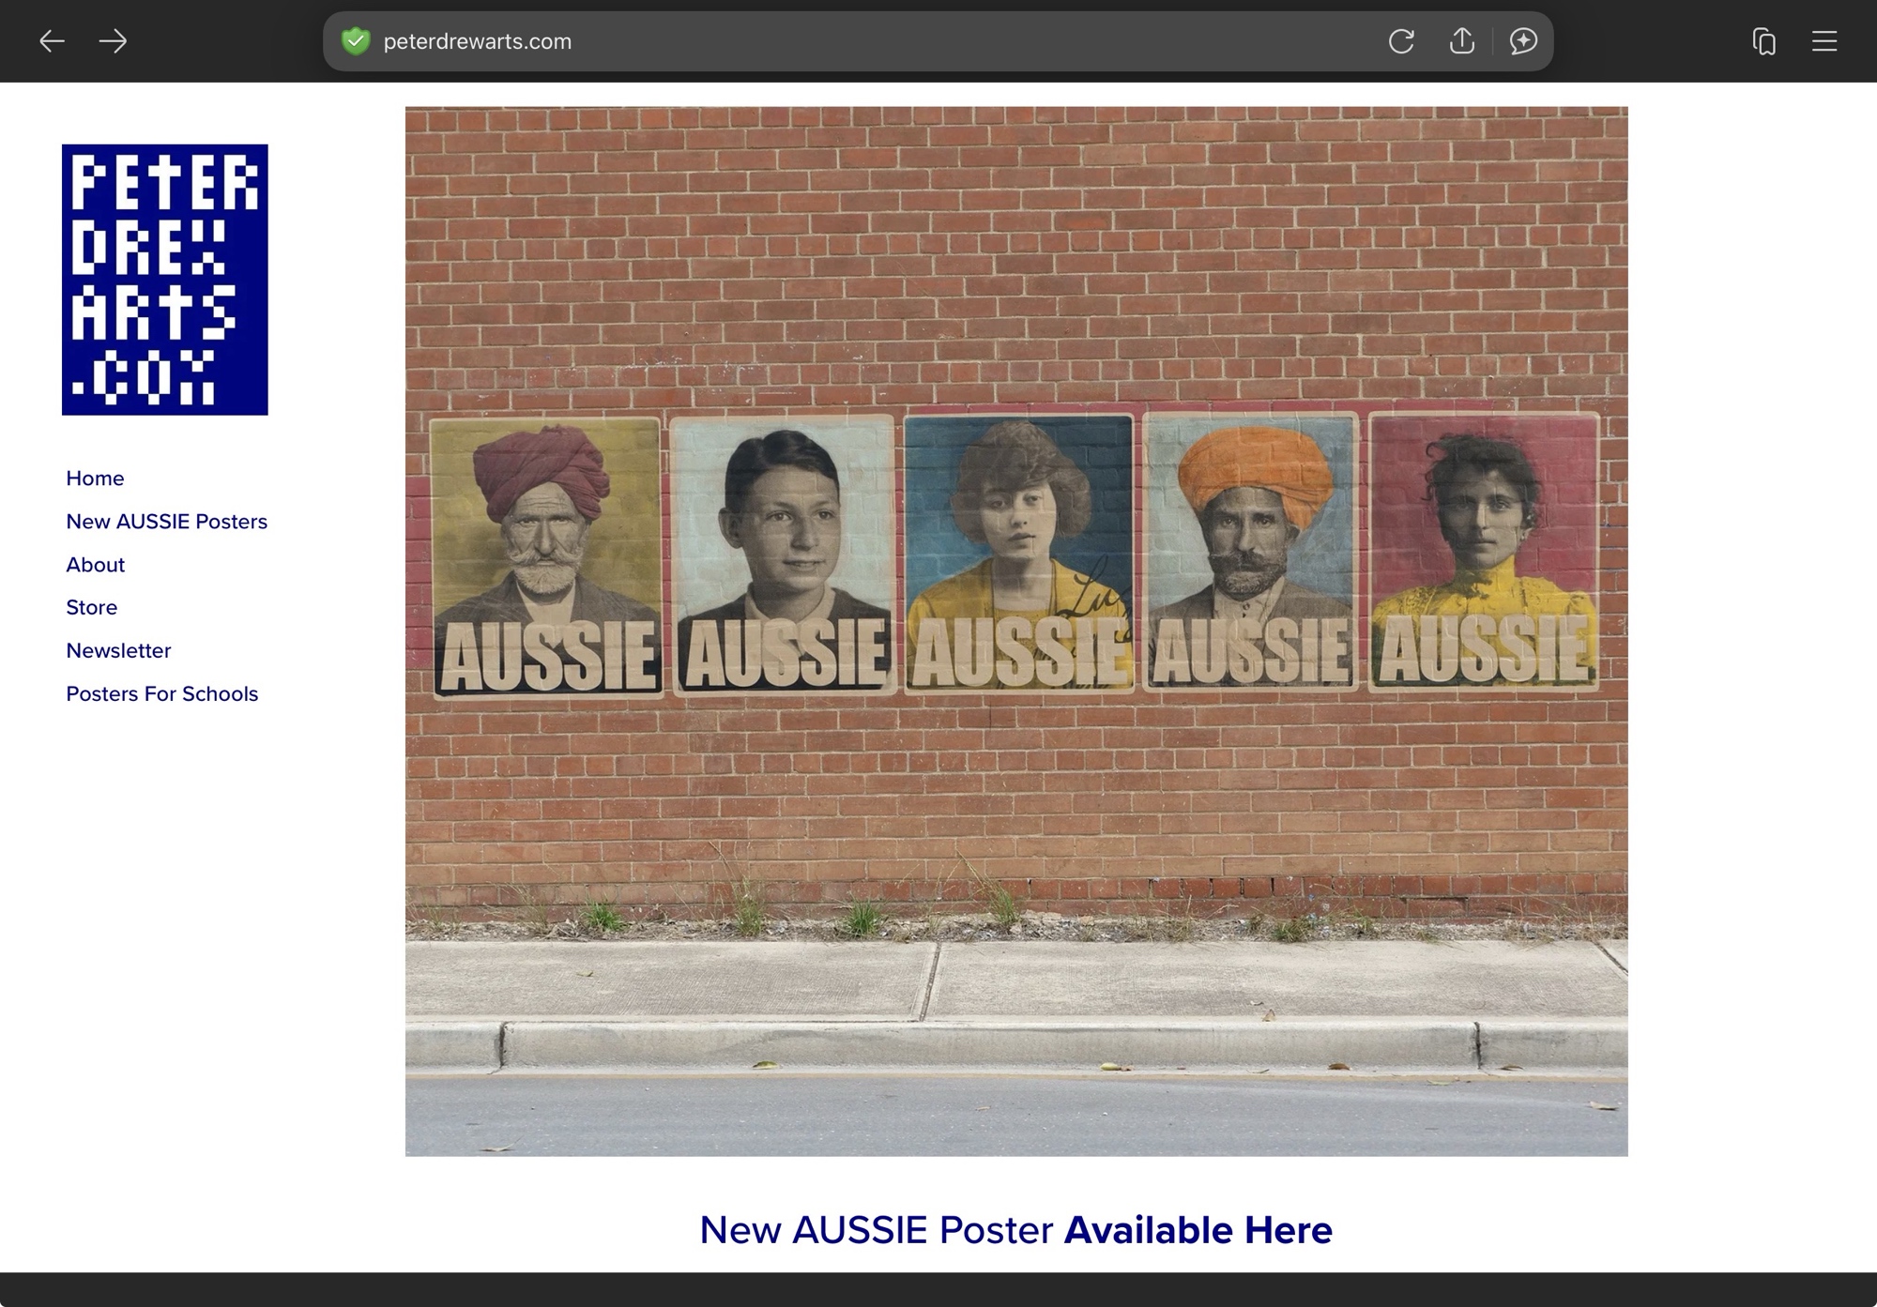1877x1307 pixels.
Task: Reload the page with refresh icon
Action: click(x=1400, y=41)
